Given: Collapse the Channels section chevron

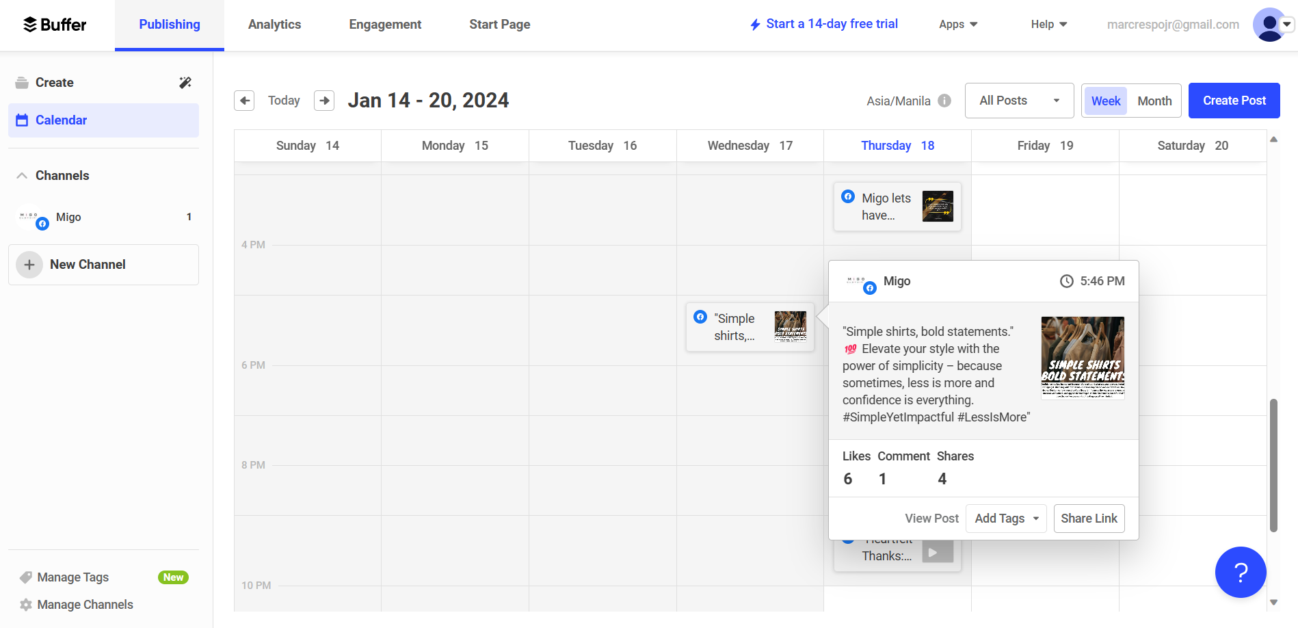Looking at the screenshot, I should point(22,176).
